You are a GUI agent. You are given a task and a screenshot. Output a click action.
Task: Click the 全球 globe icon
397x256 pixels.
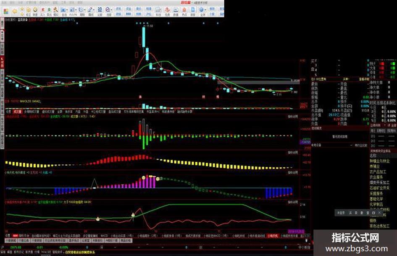[x=202, y=11]
